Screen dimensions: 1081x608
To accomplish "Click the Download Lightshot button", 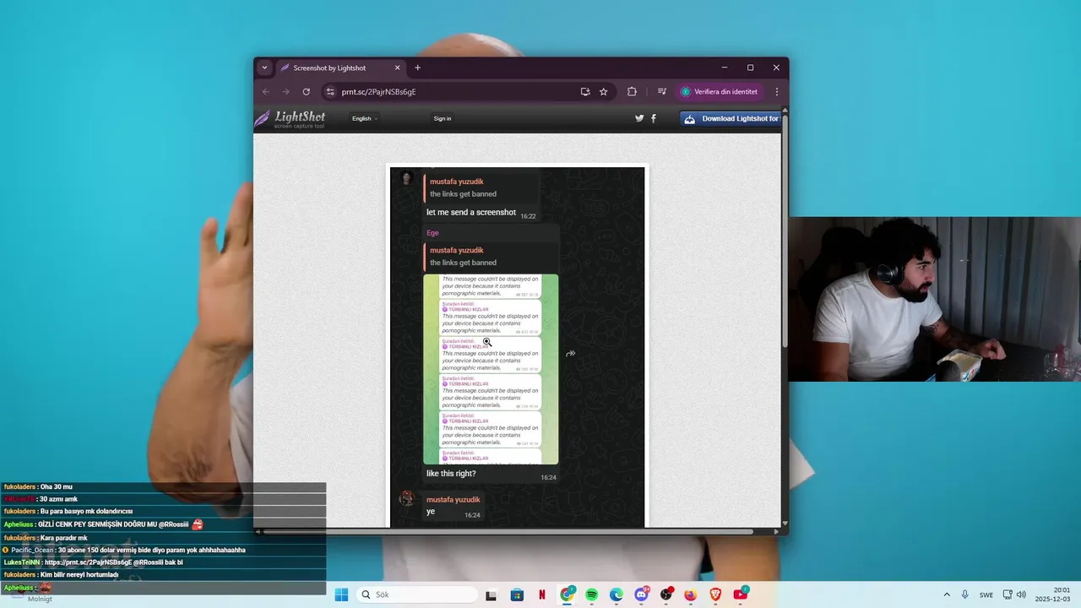I will [731, 118].
